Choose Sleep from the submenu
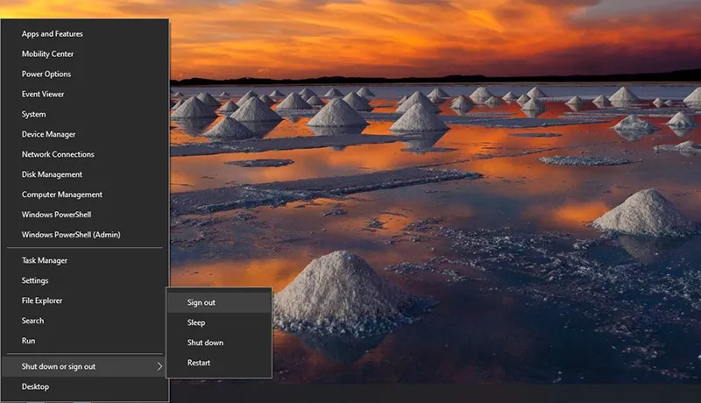The image size is (701, 403). coord(196,323)
